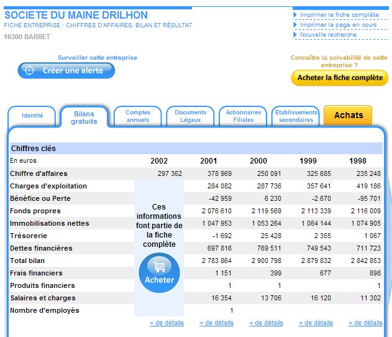392x337 pixels.
Task: Click the Imprimer la page en cours link
Action: [338, 25]
